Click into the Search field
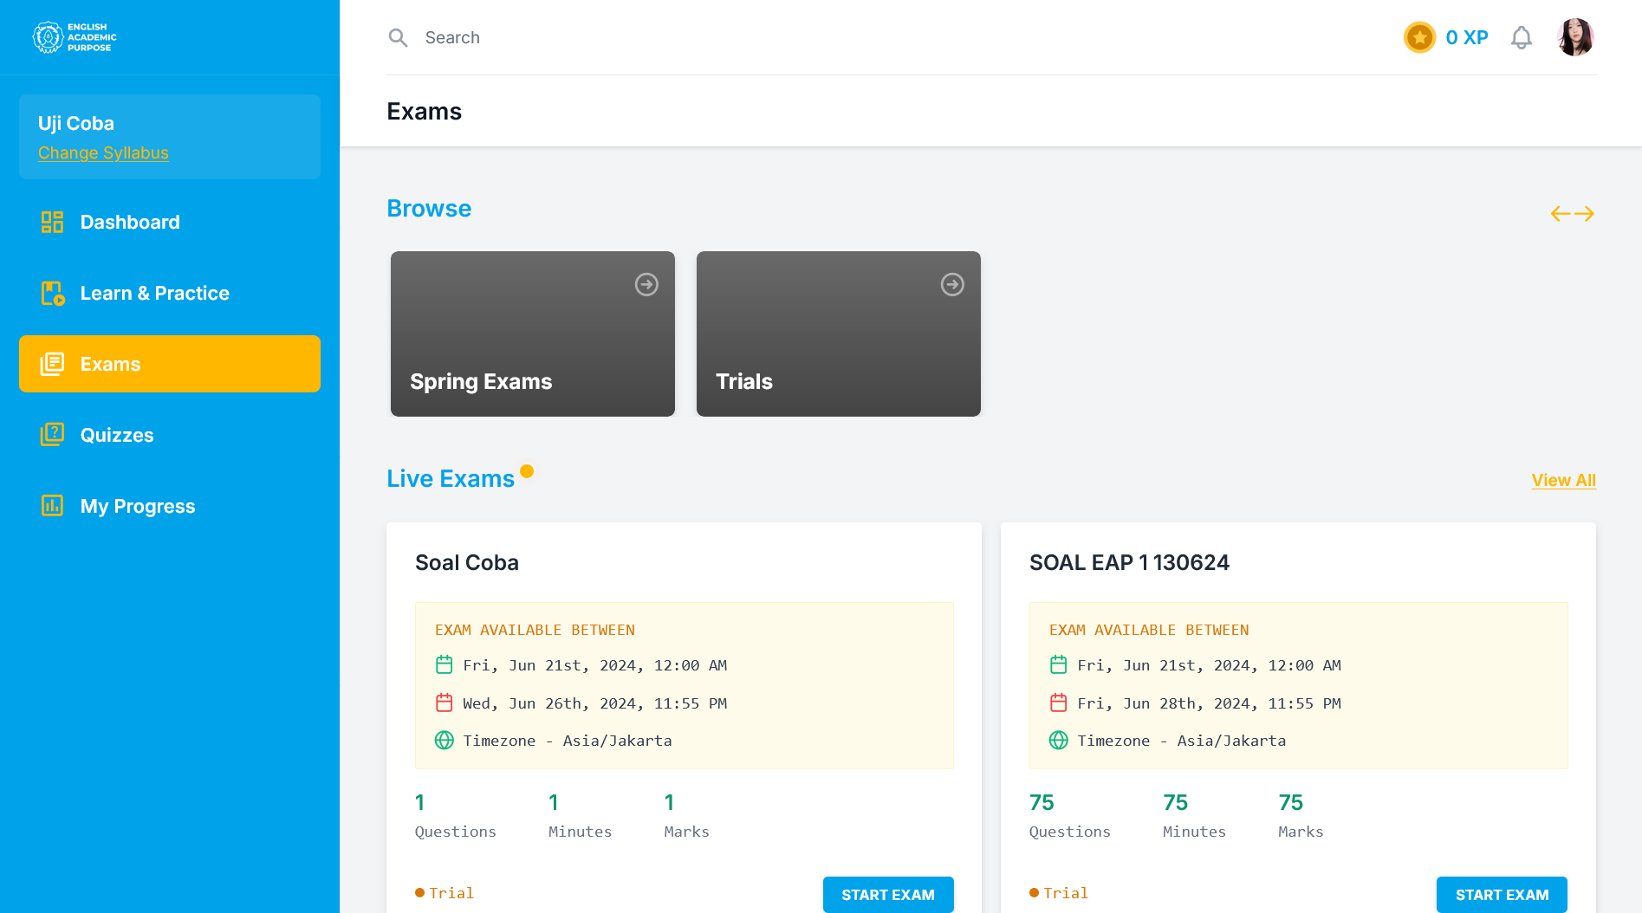The width and height of the screenshot is (1642, 913). 607,37
